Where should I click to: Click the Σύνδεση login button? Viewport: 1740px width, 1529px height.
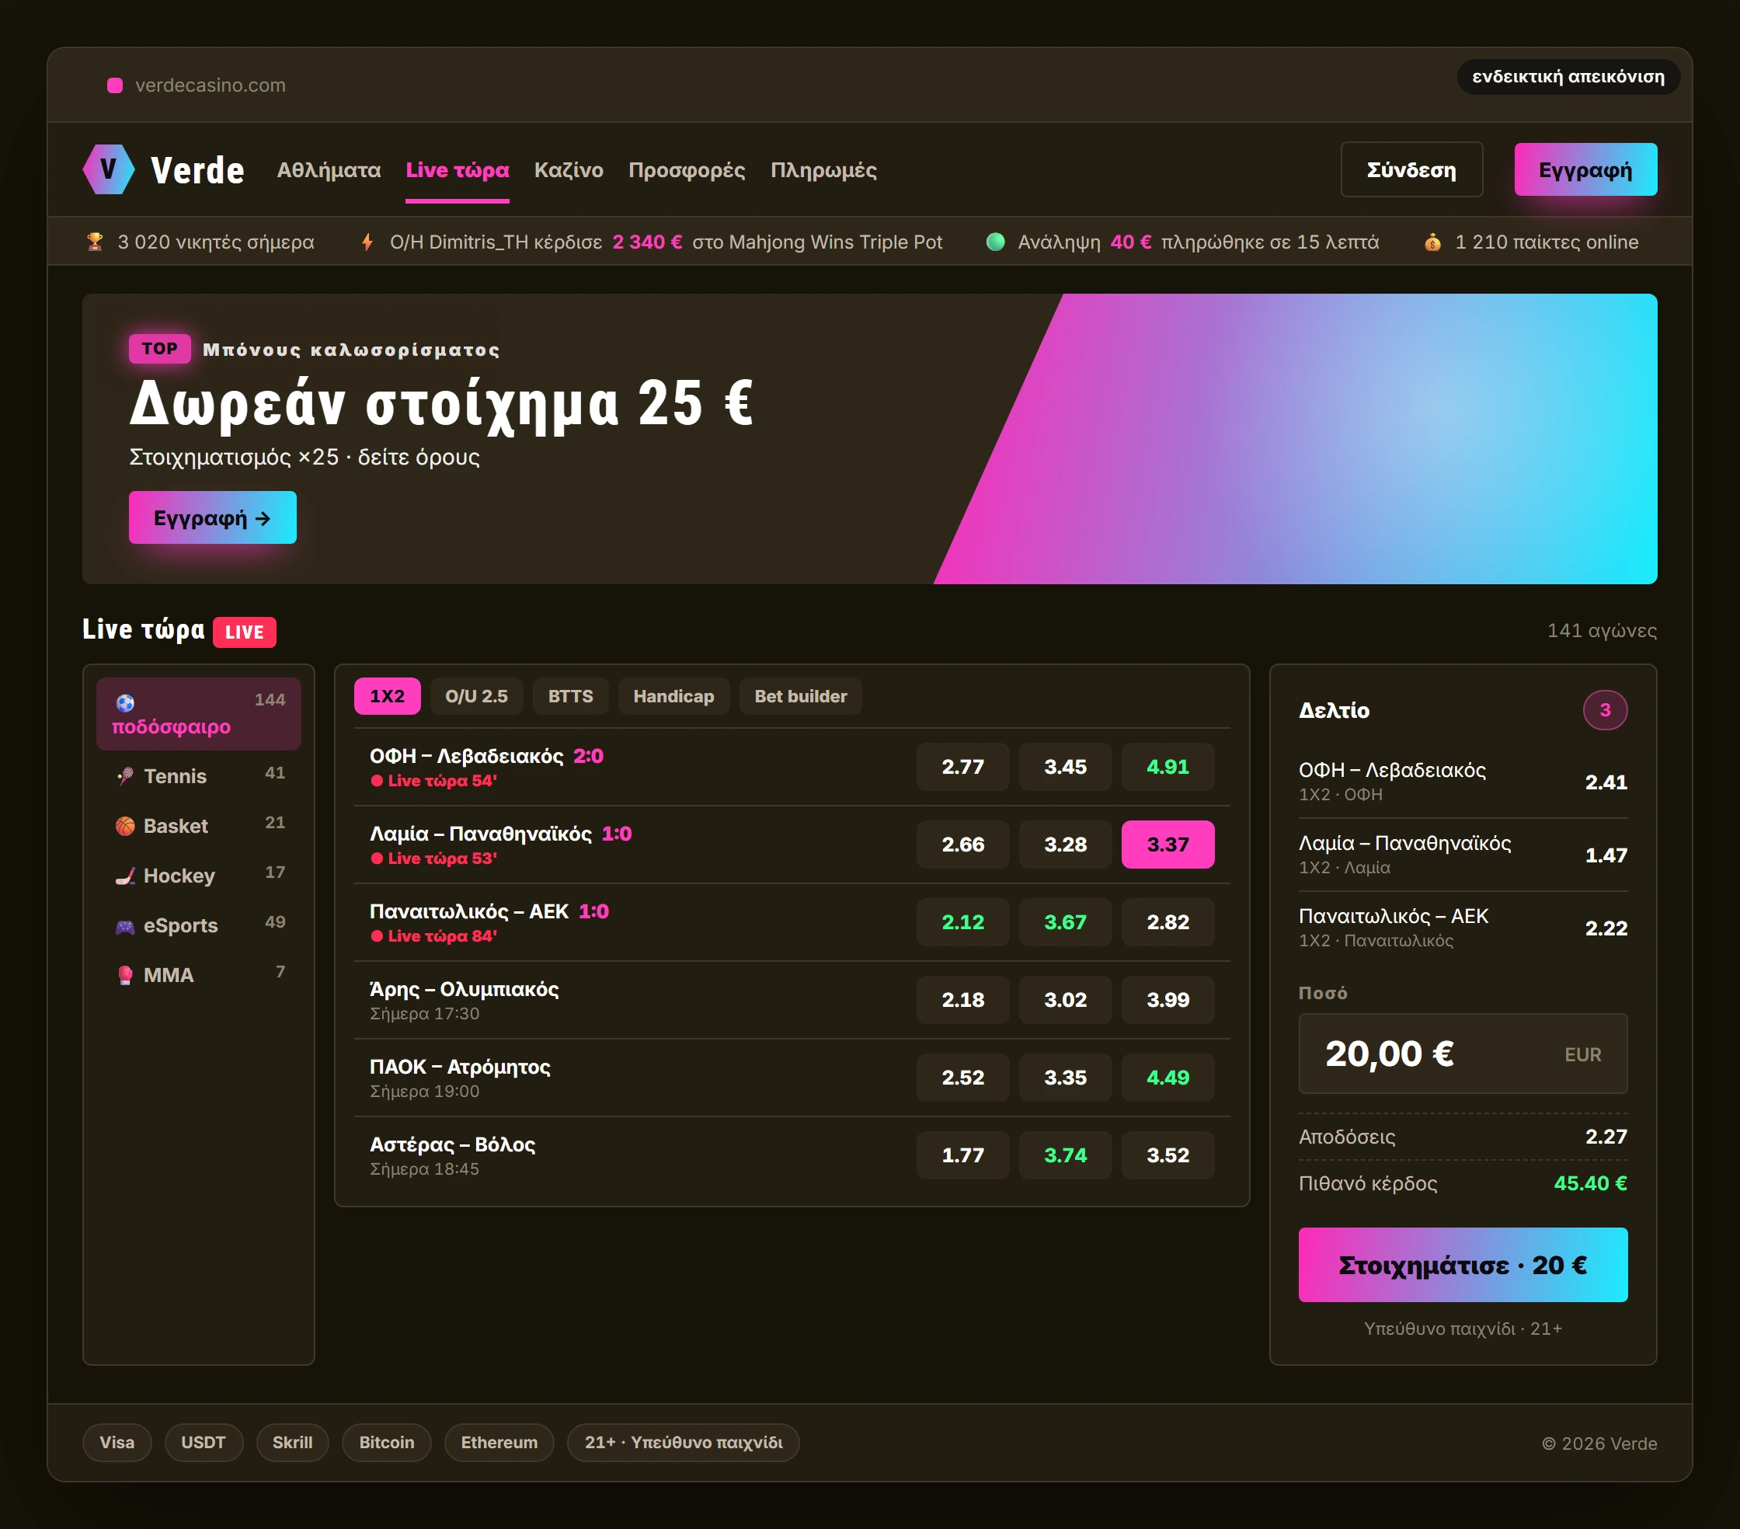[1411, 169]
